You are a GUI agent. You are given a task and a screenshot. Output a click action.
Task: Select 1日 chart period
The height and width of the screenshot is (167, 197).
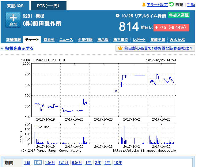click(x=27, y=163)
